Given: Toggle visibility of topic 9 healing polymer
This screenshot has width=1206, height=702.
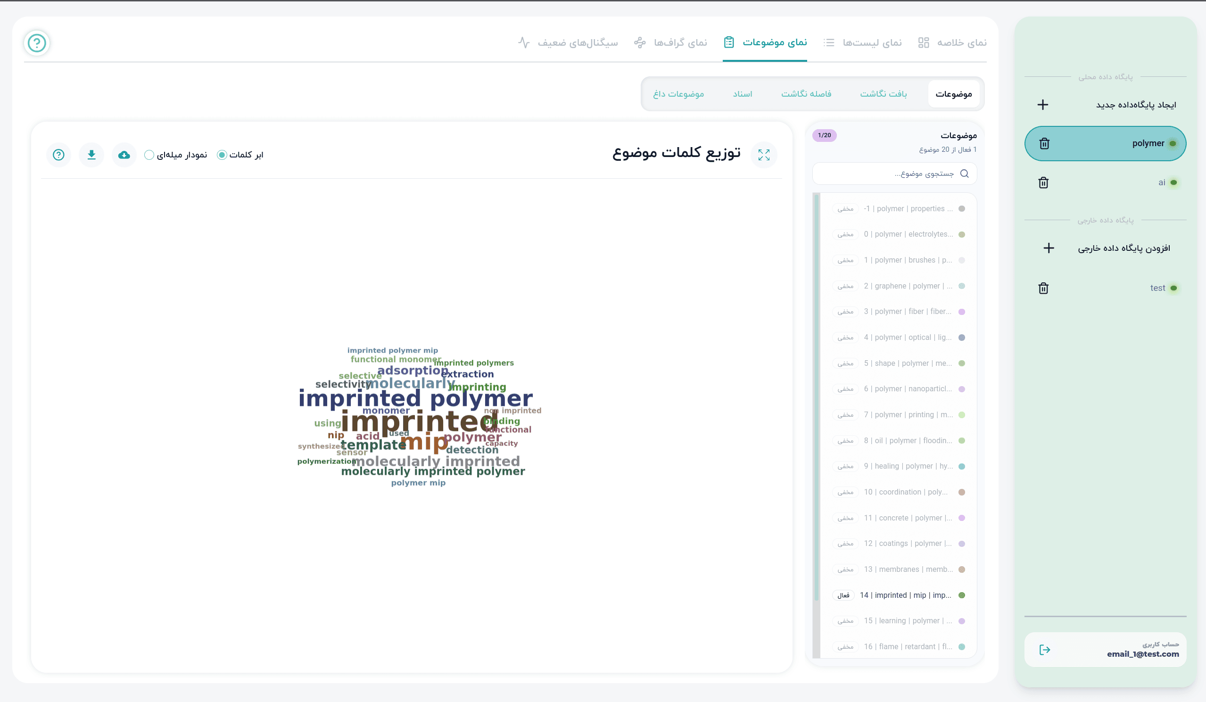Looking at the screenshot, I should coord(845,466).
